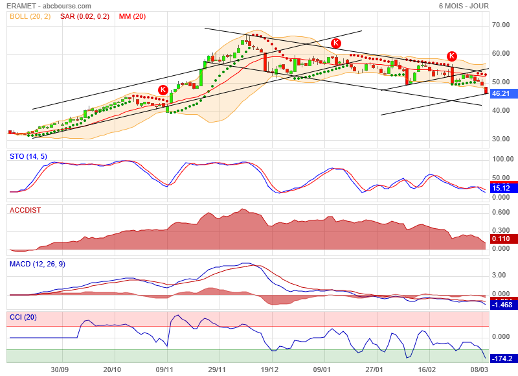Click the ERAMET - abcbourse.com chart title
This screenshot has width=518, height=376.
[x=49, y=6]
